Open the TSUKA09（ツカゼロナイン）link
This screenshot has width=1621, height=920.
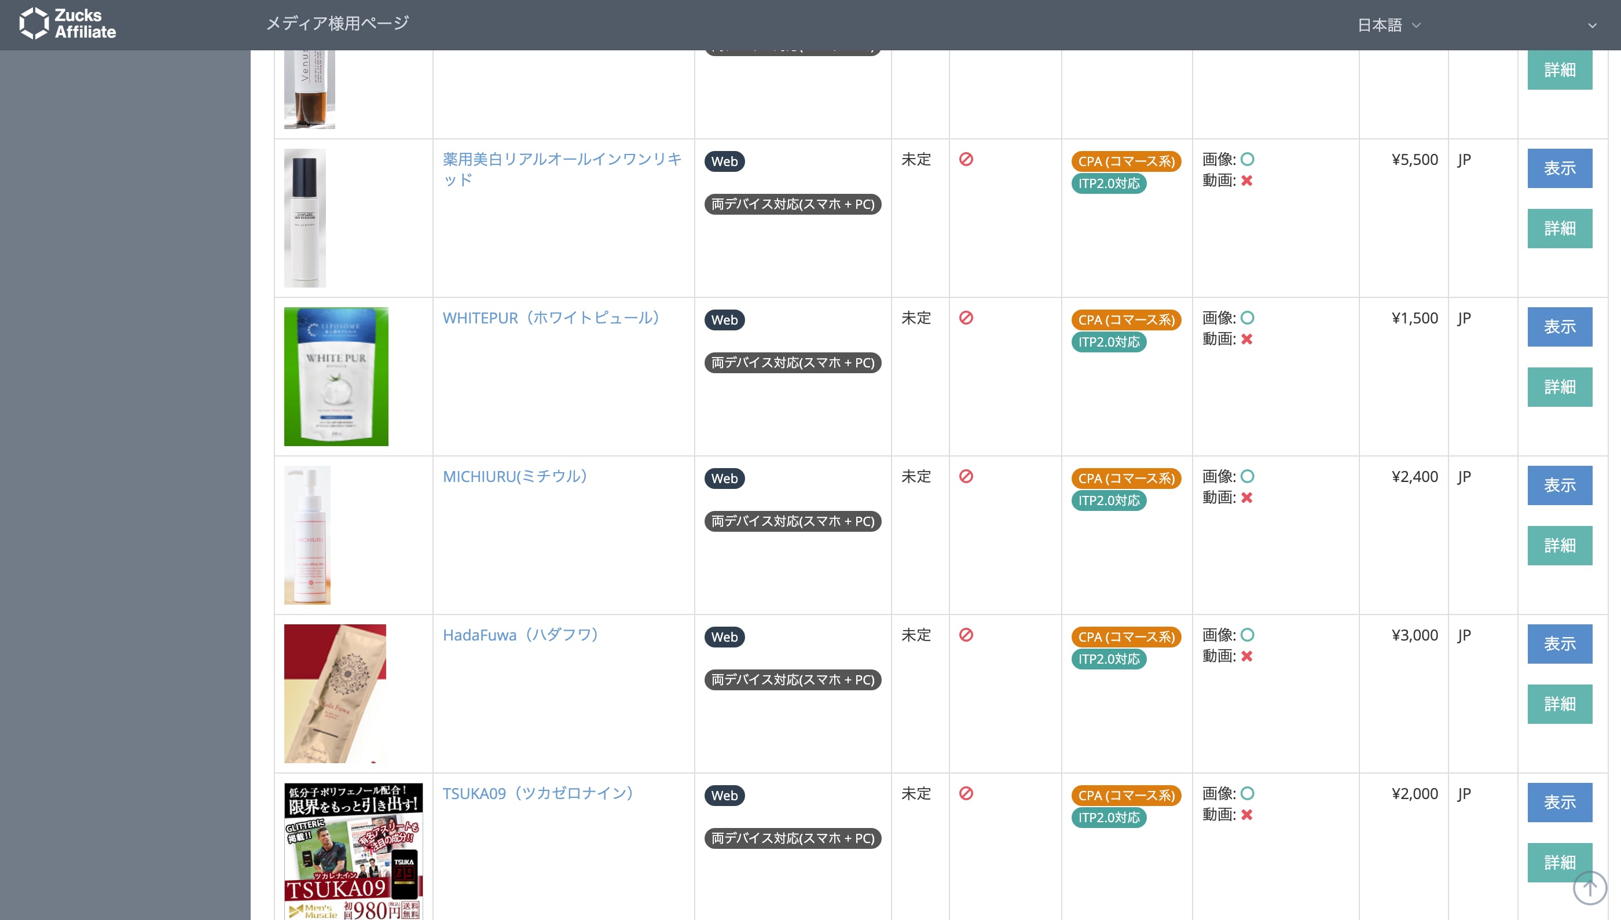tap(538, 794)
